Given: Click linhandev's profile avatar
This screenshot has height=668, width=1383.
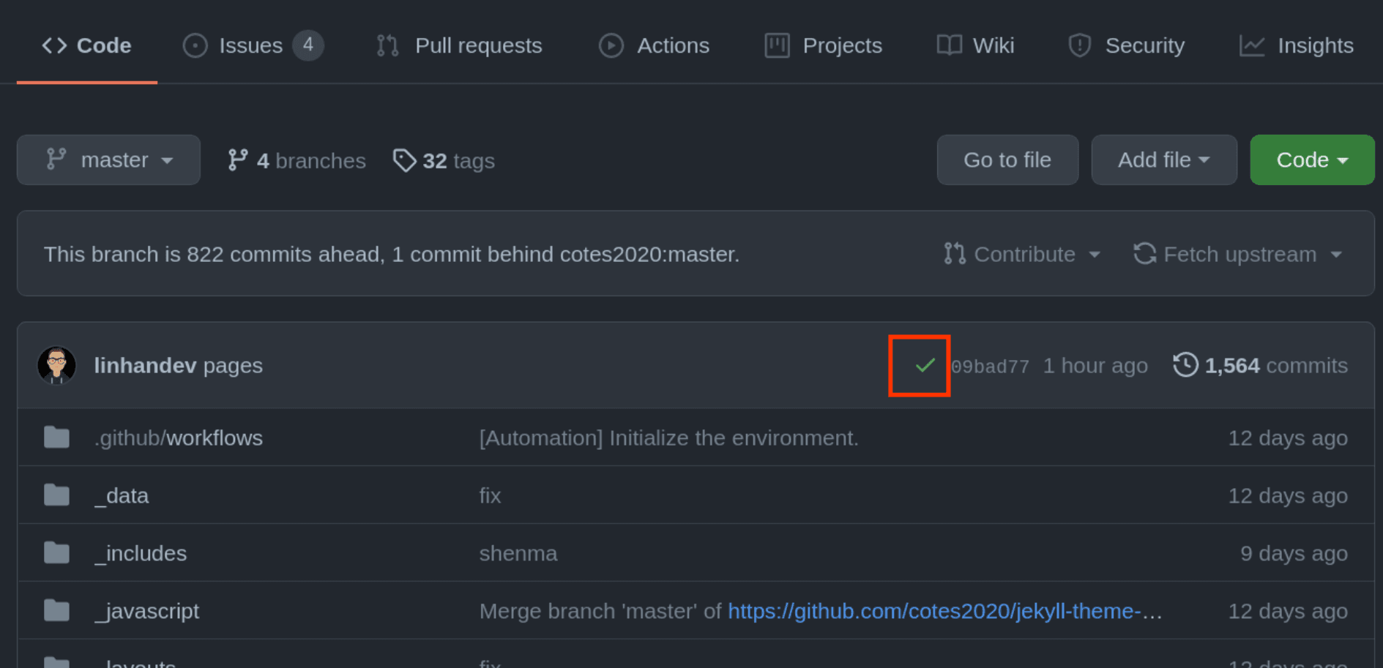Looking at the screenshot, I should (x=56, y=365).
